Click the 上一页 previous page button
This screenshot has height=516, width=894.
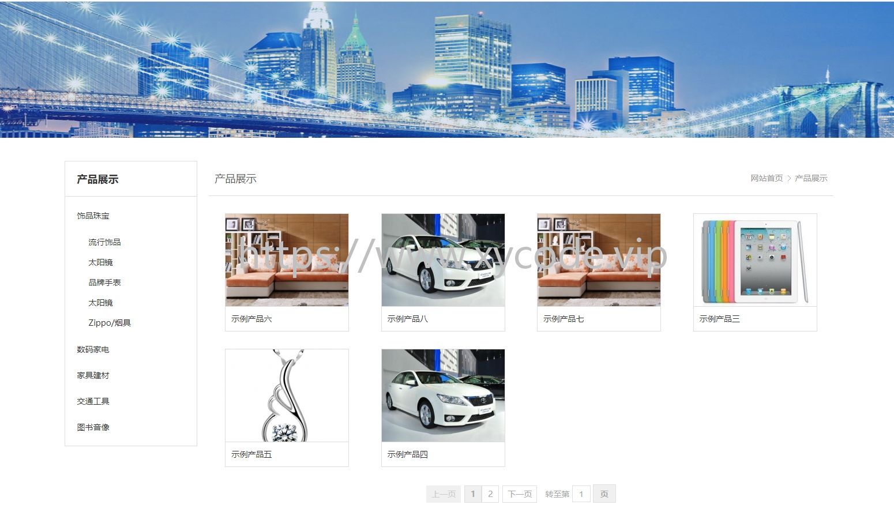pyautogui.click(x=444, y=494)
